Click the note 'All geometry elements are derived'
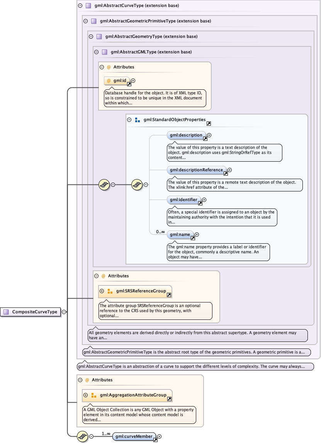 [198, 335]
